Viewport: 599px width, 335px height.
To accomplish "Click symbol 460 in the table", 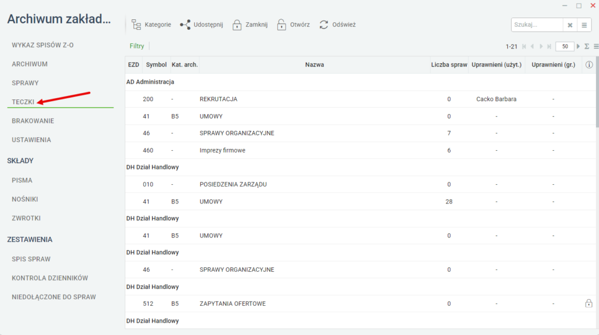I will pyautogui.click(x=148, y=150).
